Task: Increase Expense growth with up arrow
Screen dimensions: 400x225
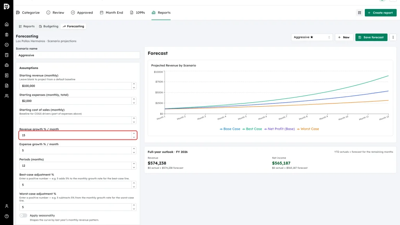Action: (x=134, y=148)
